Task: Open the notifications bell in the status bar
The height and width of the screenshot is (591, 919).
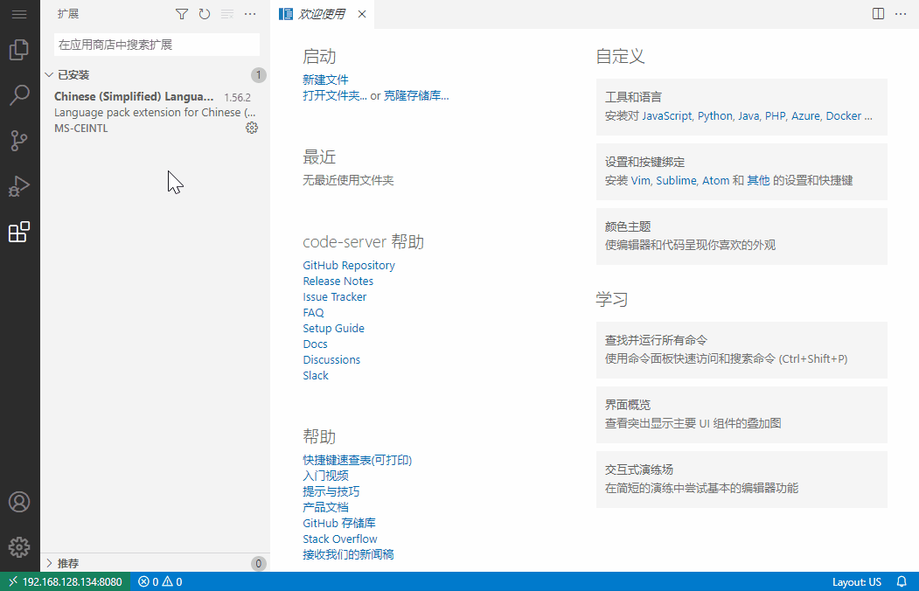Action: (901, 581)
